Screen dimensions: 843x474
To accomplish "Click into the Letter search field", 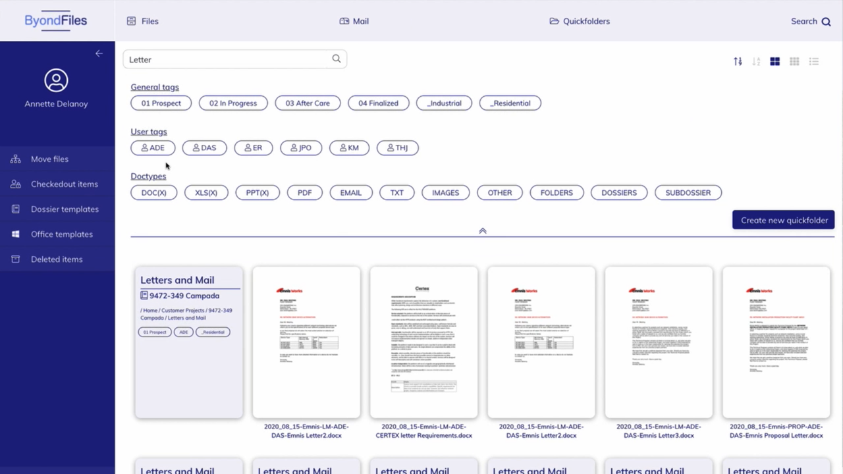I will click(x=227, y=59).
